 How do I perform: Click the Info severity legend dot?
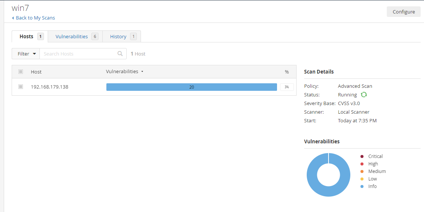tap(362, 186)
